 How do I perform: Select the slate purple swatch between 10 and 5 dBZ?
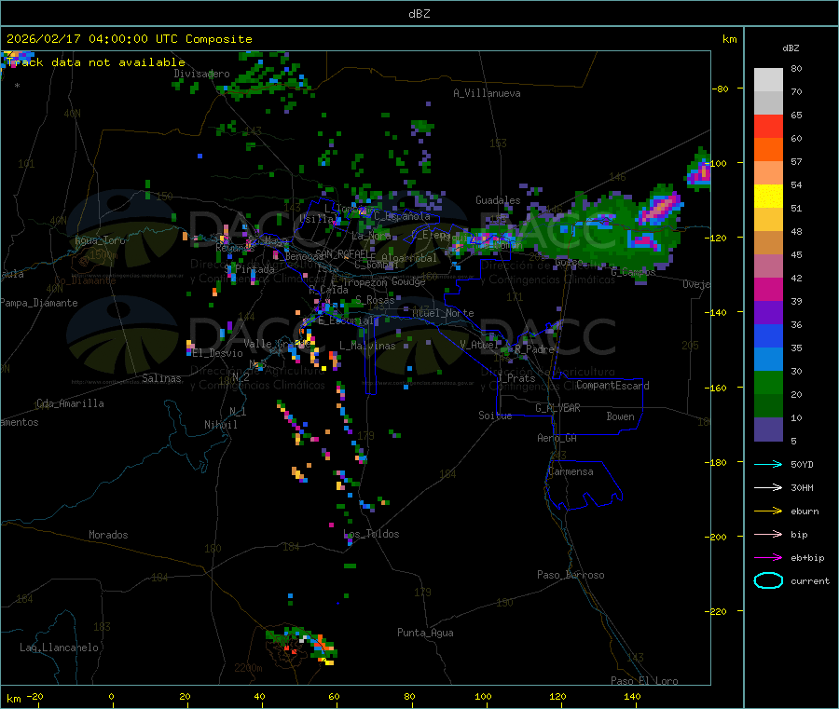click(768, 429)
